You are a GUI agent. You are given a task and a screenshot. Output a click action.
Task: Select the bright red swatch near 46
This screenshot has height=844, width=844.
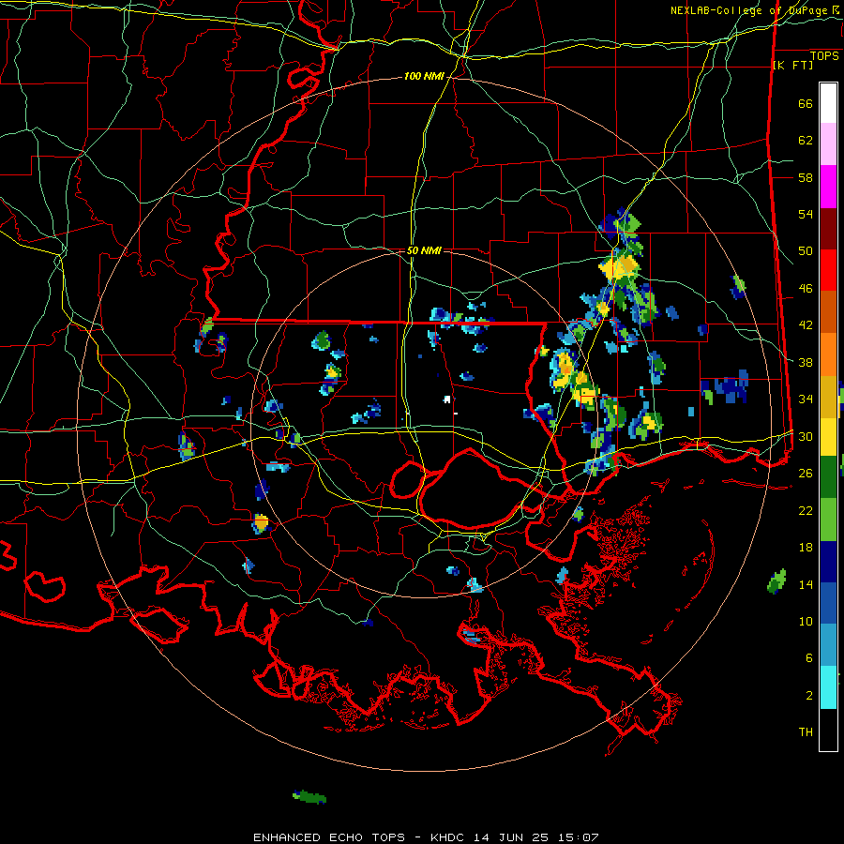[x=828, y=270]
